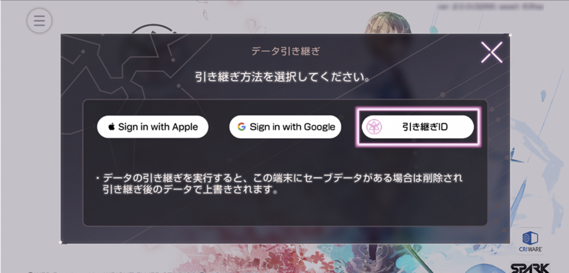The height and width of the screenshot is (273, 569).
Task: Click the Google G logo icon
Action: tap(241, 127)
